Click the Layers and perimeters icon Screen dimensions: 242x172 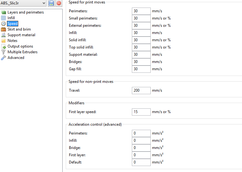[x=3, y=12]
